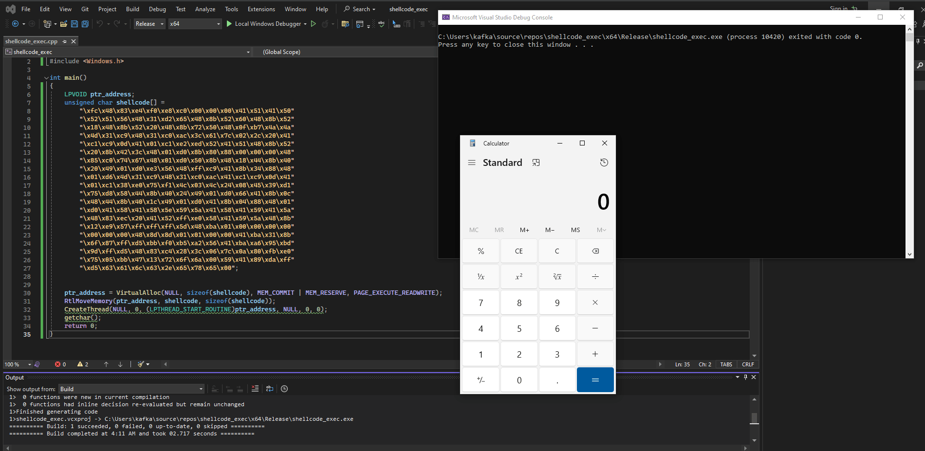Click the code cleanup broom icon
Image resolution: width=925 pixels, height=451 pixels.
point(141,364)
